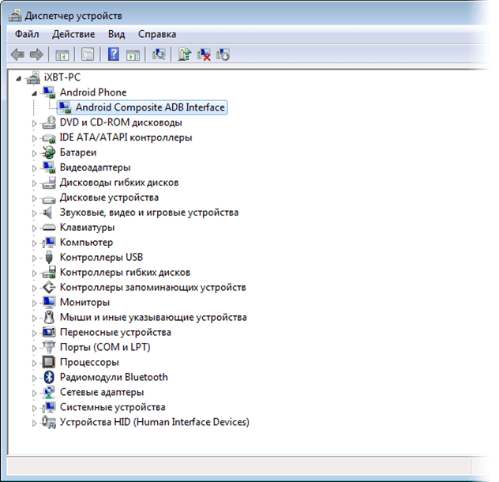499x482 pixels.
Task: Open the Справка menu
Action: point(157,34)
